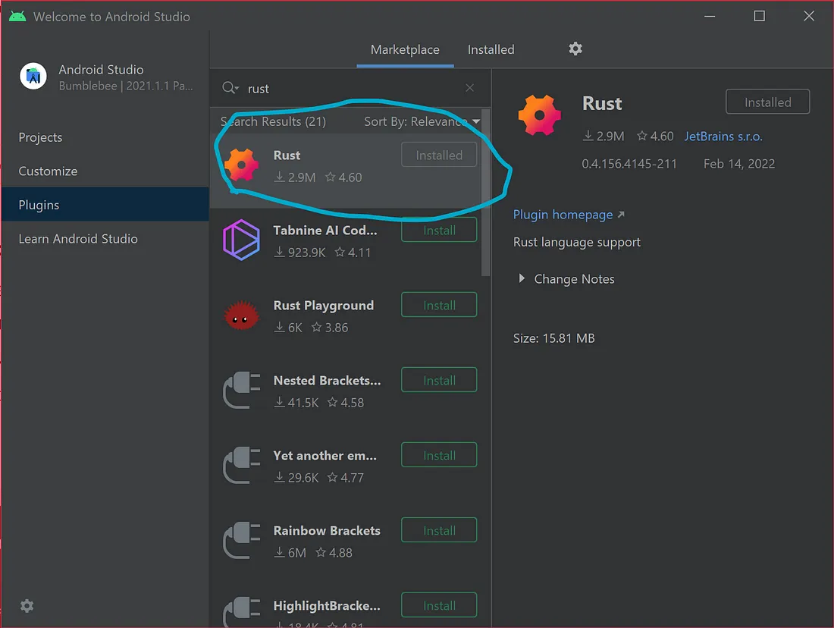
Task: Select the Rust plugin gear icon in results
Action: pos(241,165)
